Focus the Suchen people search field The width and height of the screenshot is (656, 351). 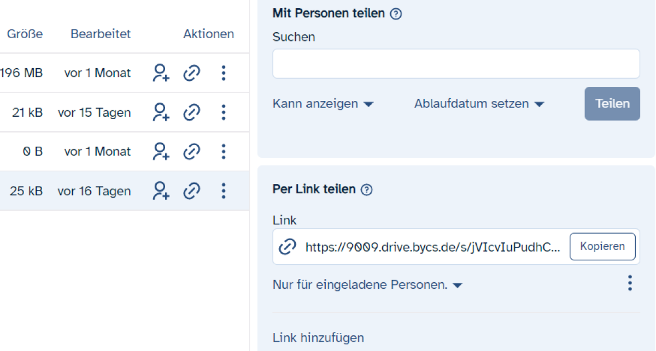456,64
